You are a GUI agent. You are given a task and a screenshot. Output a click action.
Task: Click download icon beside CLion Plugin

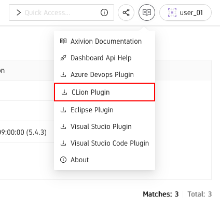click(x=64, y=92)
